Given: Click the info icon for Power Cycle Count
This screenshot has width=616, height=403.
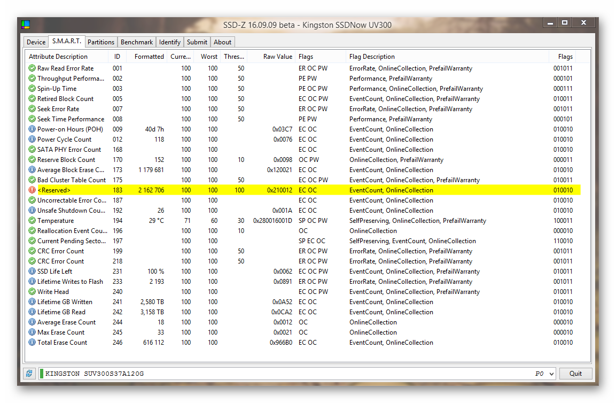Looking at the screenshot, I should pos(32,139).
